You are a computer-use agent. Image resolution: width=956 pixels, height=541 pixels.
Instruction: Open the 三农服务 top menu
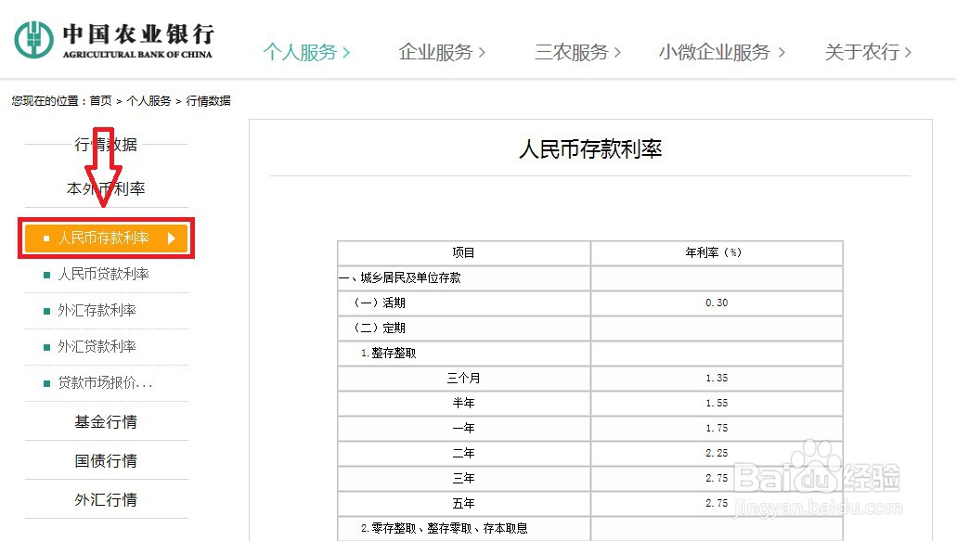tap(578, 52)
